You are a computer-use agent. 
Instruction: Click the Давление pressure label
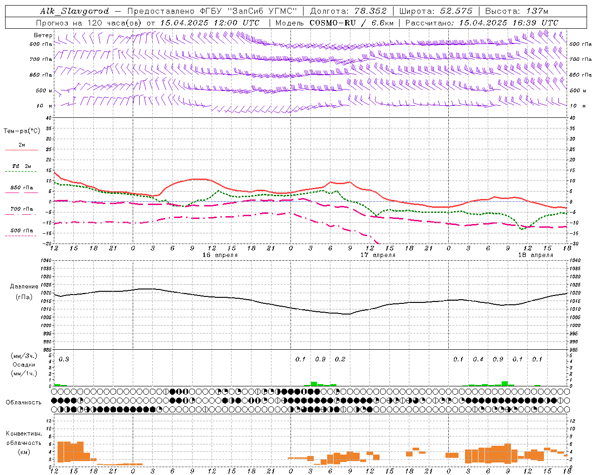(24, 287)
